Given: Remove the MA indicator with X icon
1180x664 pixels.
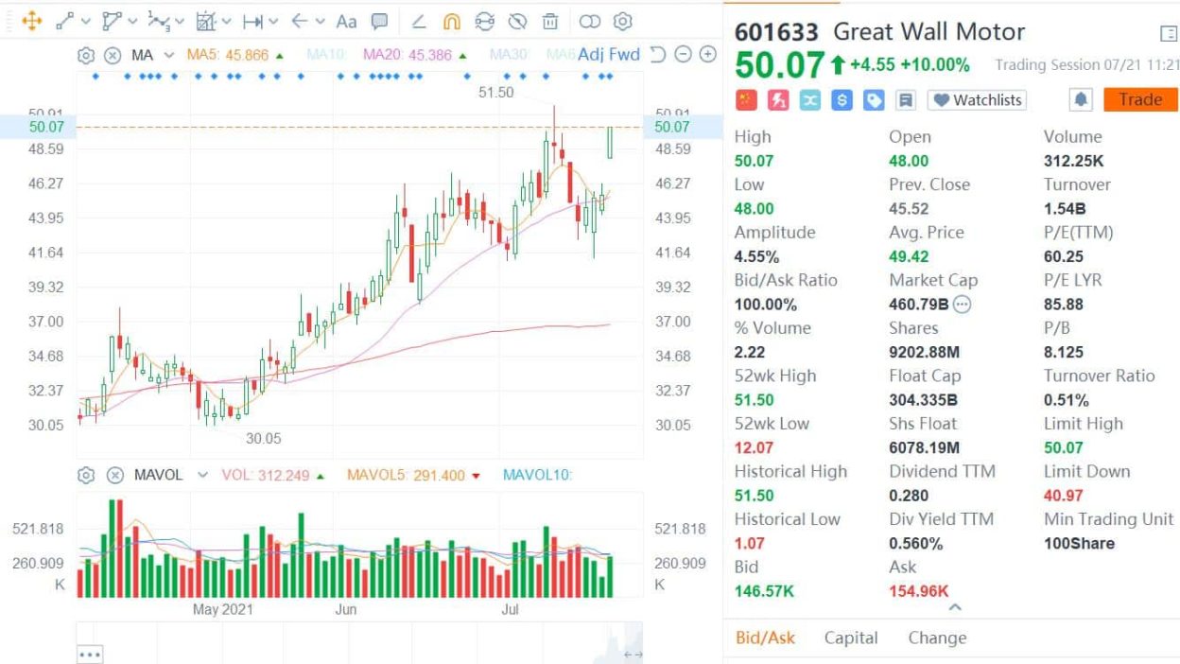Looking at the screenshot, I should pyautogui.click(x=113, y=55).
